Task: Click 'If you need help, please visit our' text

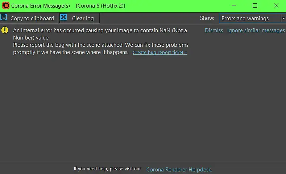Action: point(107,169)
